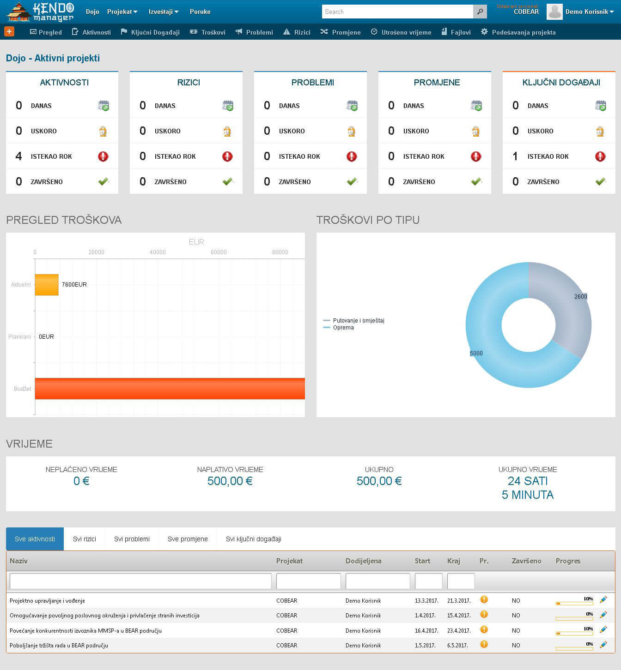Open Utrošeno vrijeme in the toolbar
This screenshot has width=621, height=670.
point(401,32)
